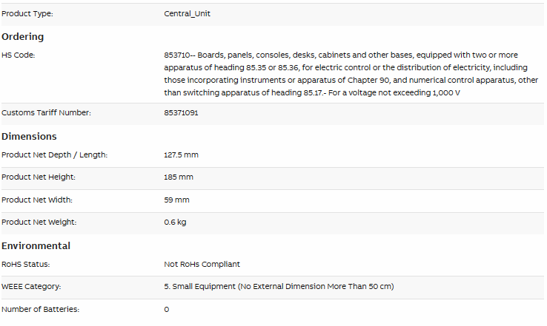The height and width of the screenshot is (326, 547).
Task: Click the HS Code description text
Action: pyautogui.click(x=351, y=74)
